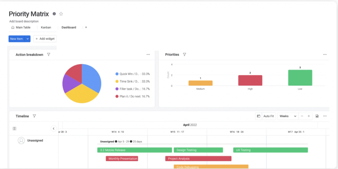Click the red High priority bar
Viewport: 338px width, 169px height.
point(250,80)
